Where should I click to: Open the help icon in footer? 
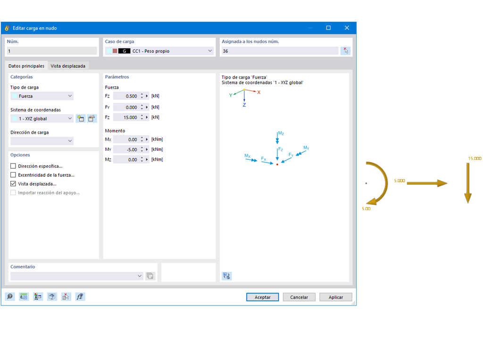[x=10, y=297]
